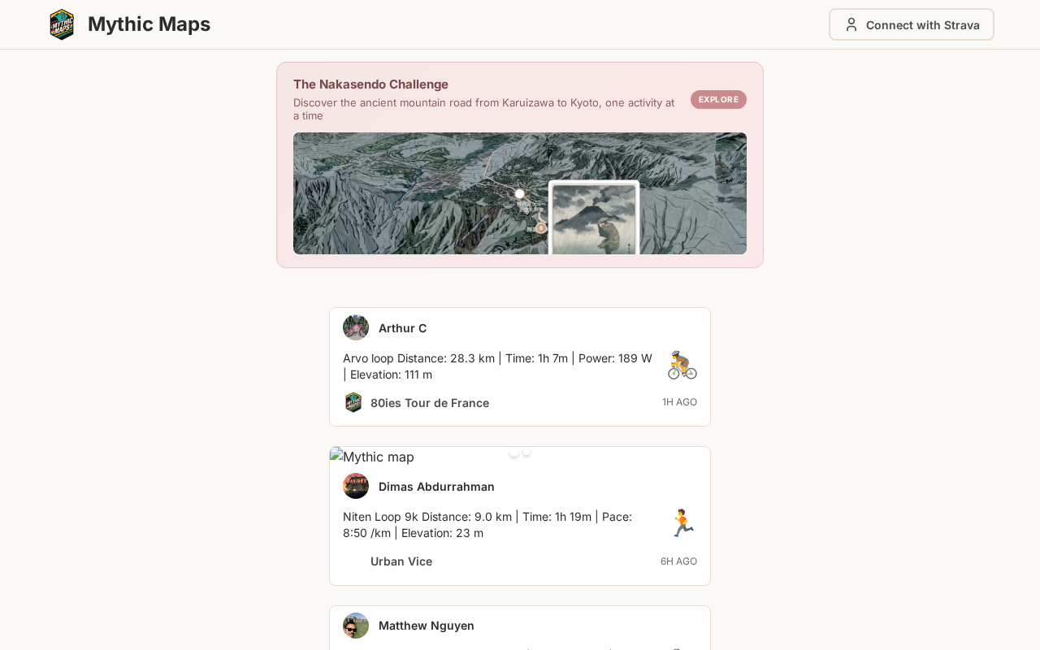The height and width of the screenshot is (650, 1040).
Task: Click the white route marker on map
Action: tap(520, 193)
